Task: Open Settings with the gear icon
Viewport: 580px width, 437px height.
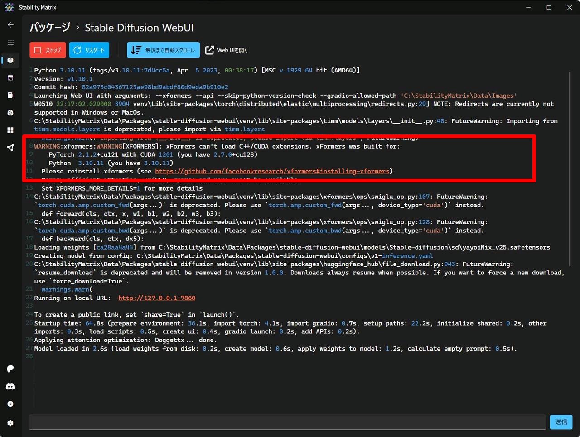Action: pyautogui.click(x=10, y=423)
